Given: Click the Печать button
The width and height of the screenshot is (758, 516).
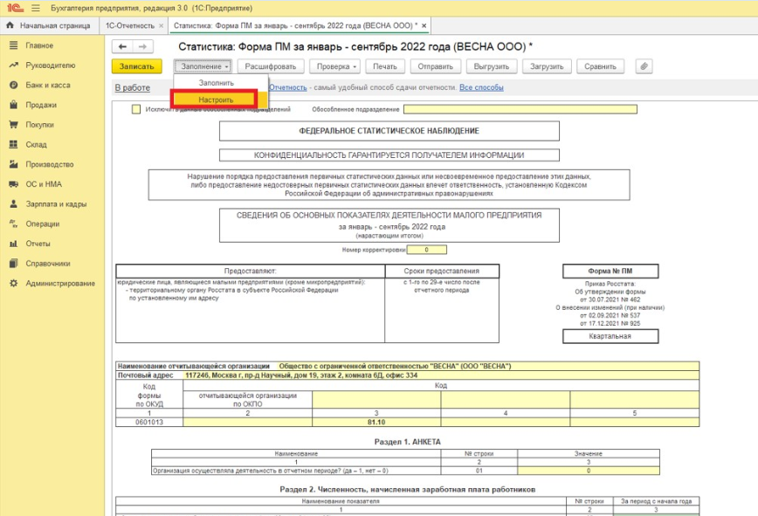Looking at the screenshot, I should click(x=385, y=66).
